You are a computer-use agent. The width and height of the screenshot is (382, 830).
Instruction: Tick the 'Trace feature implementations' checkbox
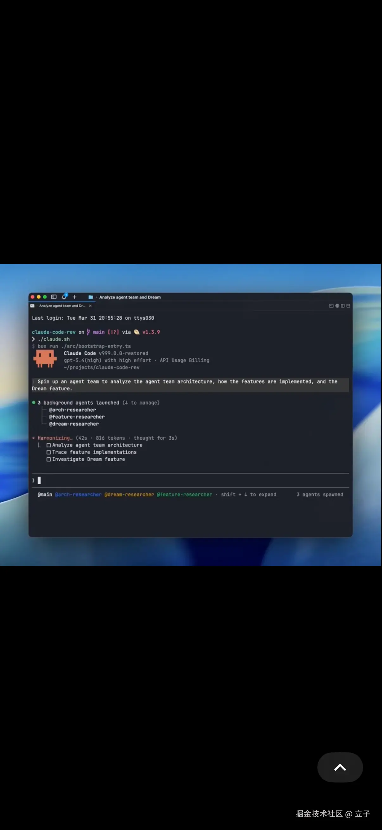49,452
